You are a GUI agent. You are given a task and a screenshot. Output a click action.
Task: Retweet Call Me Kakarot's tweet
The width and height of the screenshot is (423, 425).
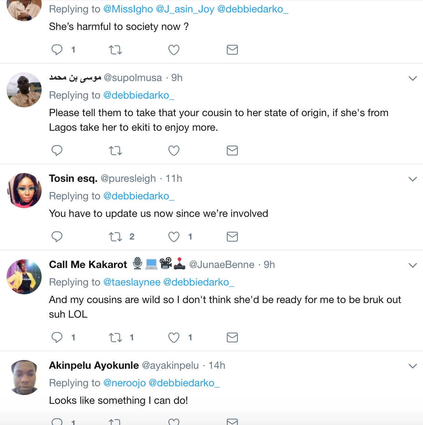pos(115,337)
